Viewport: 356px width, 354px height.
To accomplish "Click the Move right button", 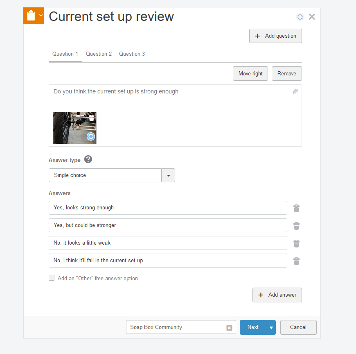I will (250, 74).
